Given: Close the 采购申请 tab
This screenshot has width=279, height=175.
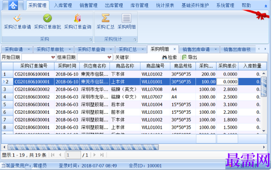Looking at the screenshot, I should click(x=29, y=49).
